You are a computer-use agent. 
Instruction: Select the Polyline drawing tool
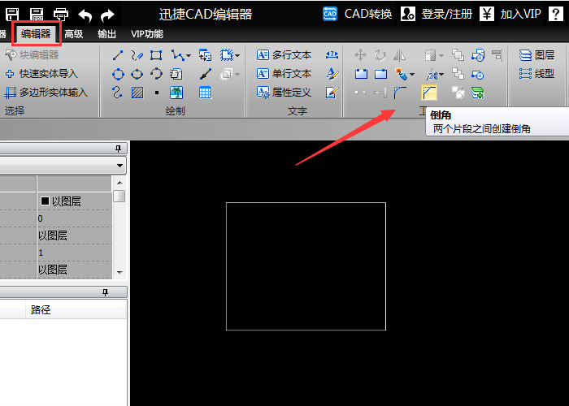178,55
